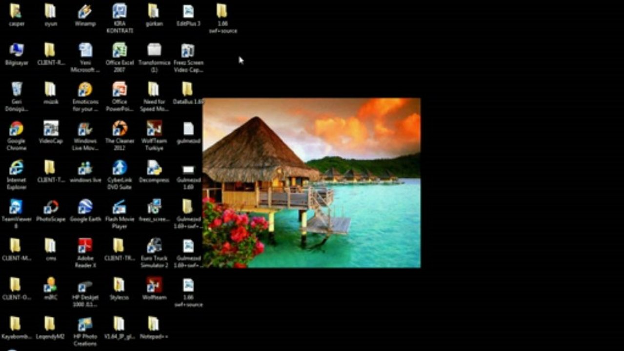This screenshot has height=351, width=624.
Task: Launch Windows Live Movie Maker shortcut
Action: [85, 128]
